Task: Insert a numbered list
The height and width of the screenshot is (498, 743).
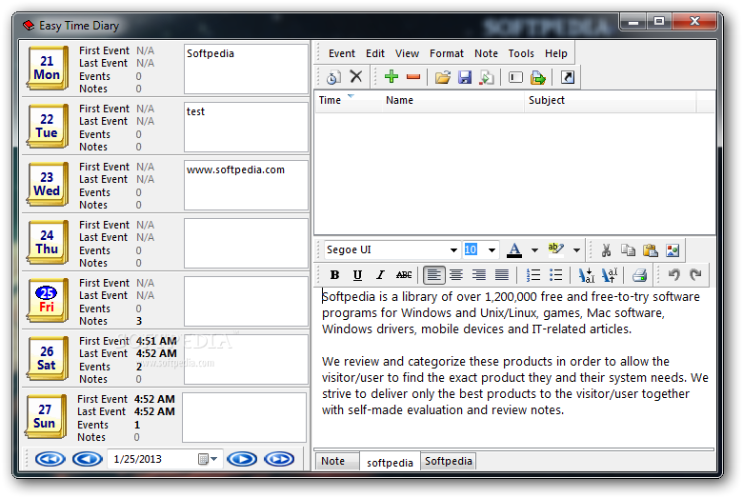Action: click(x=533, y=275)
